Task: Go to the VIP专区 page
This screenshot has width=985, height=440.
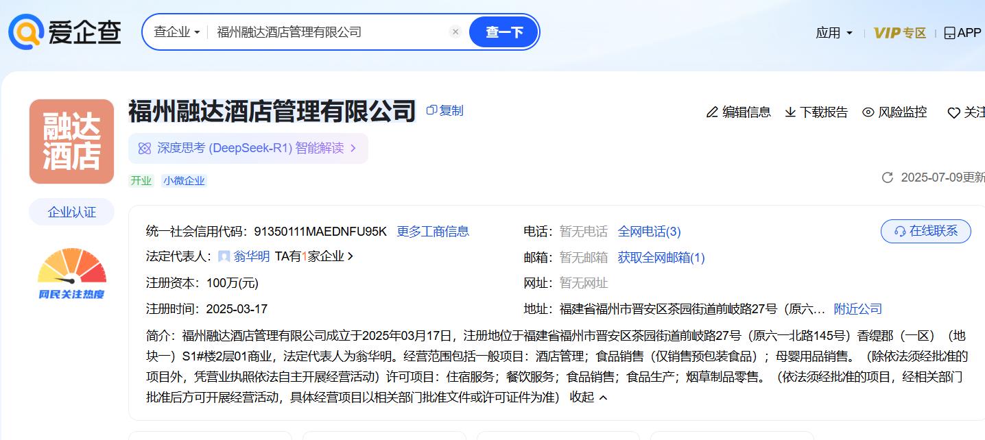Action: tap(900, 33)
